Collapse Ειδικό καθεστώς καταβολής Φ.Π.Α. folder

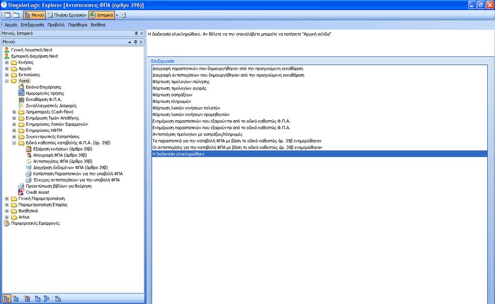click(14, 143)
